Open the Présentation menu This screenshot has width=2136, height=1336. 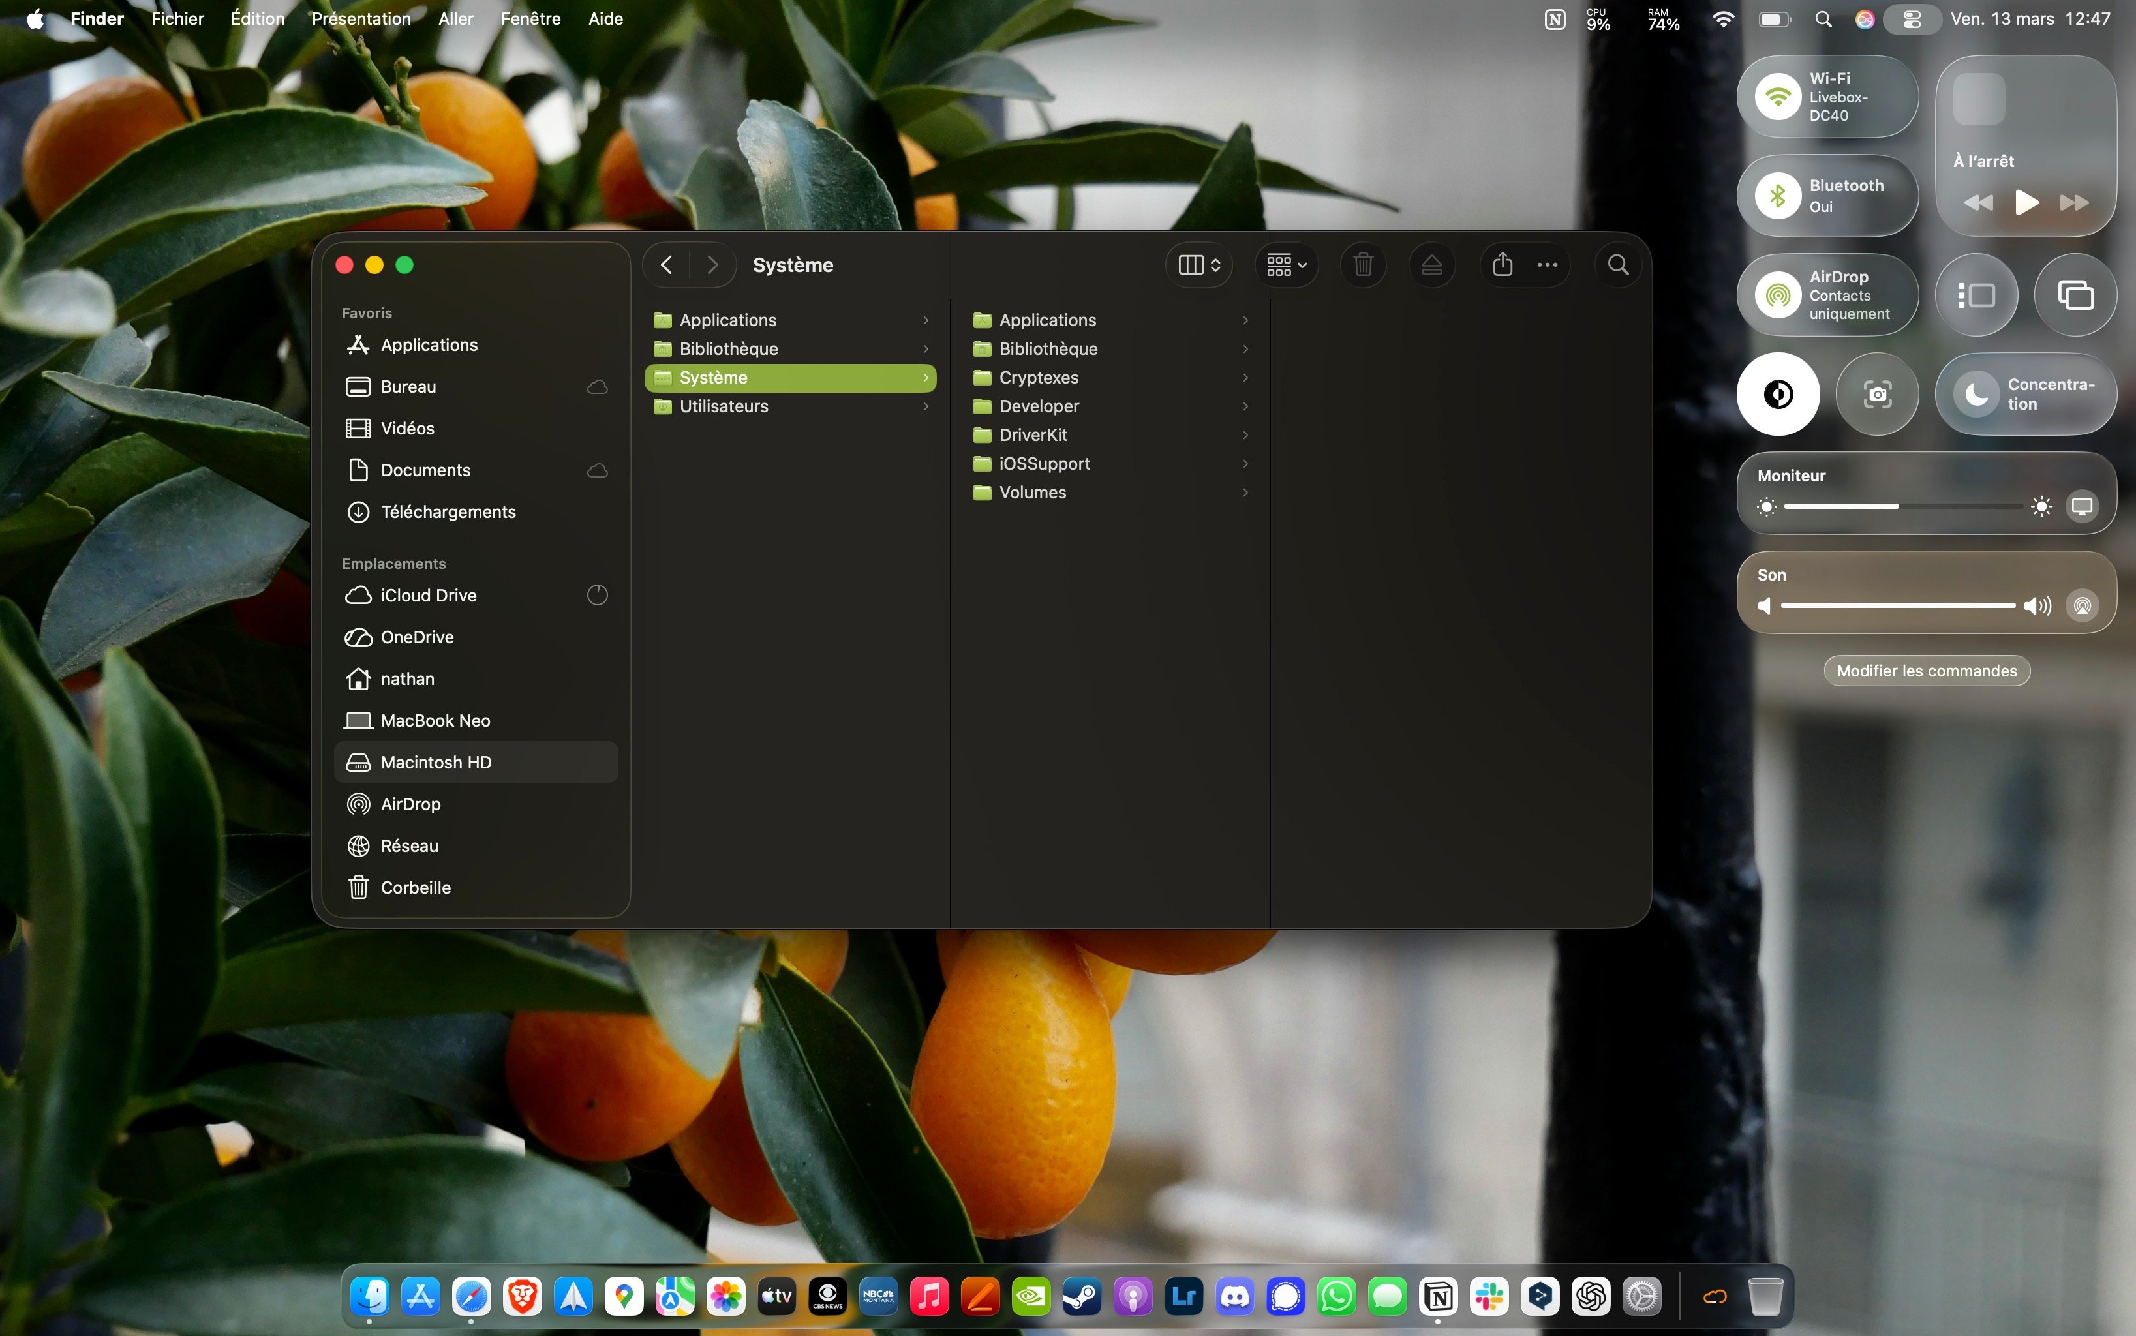pos(361,18)
